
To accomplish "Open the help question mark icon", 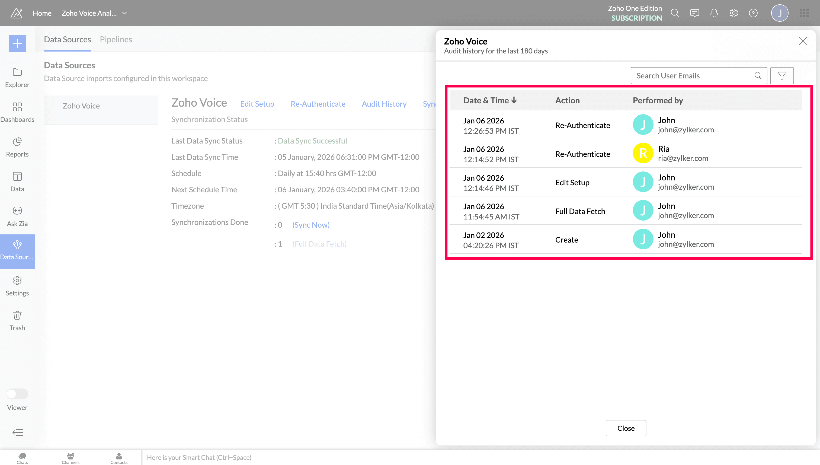I will [x=753, y=13].
